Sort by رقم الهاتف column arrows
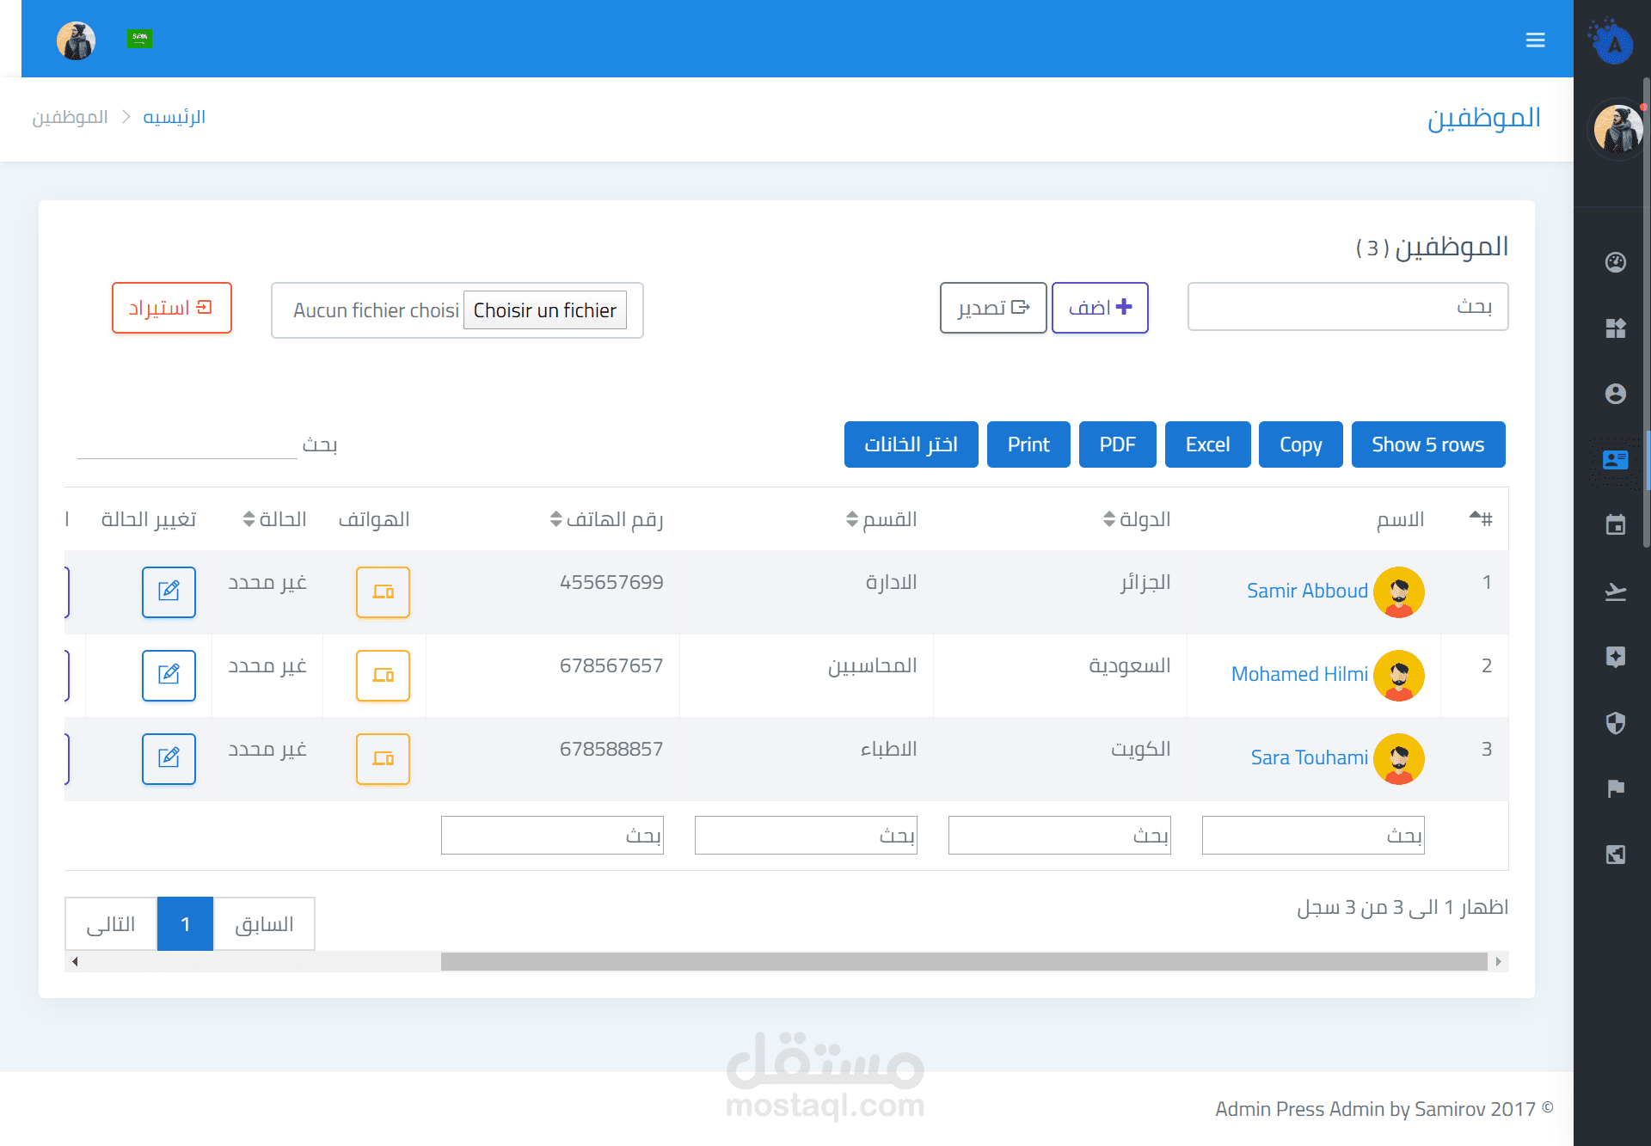Image resolution: width=1651 pixels, height=1146 pixels. click(x=556, y=519)
